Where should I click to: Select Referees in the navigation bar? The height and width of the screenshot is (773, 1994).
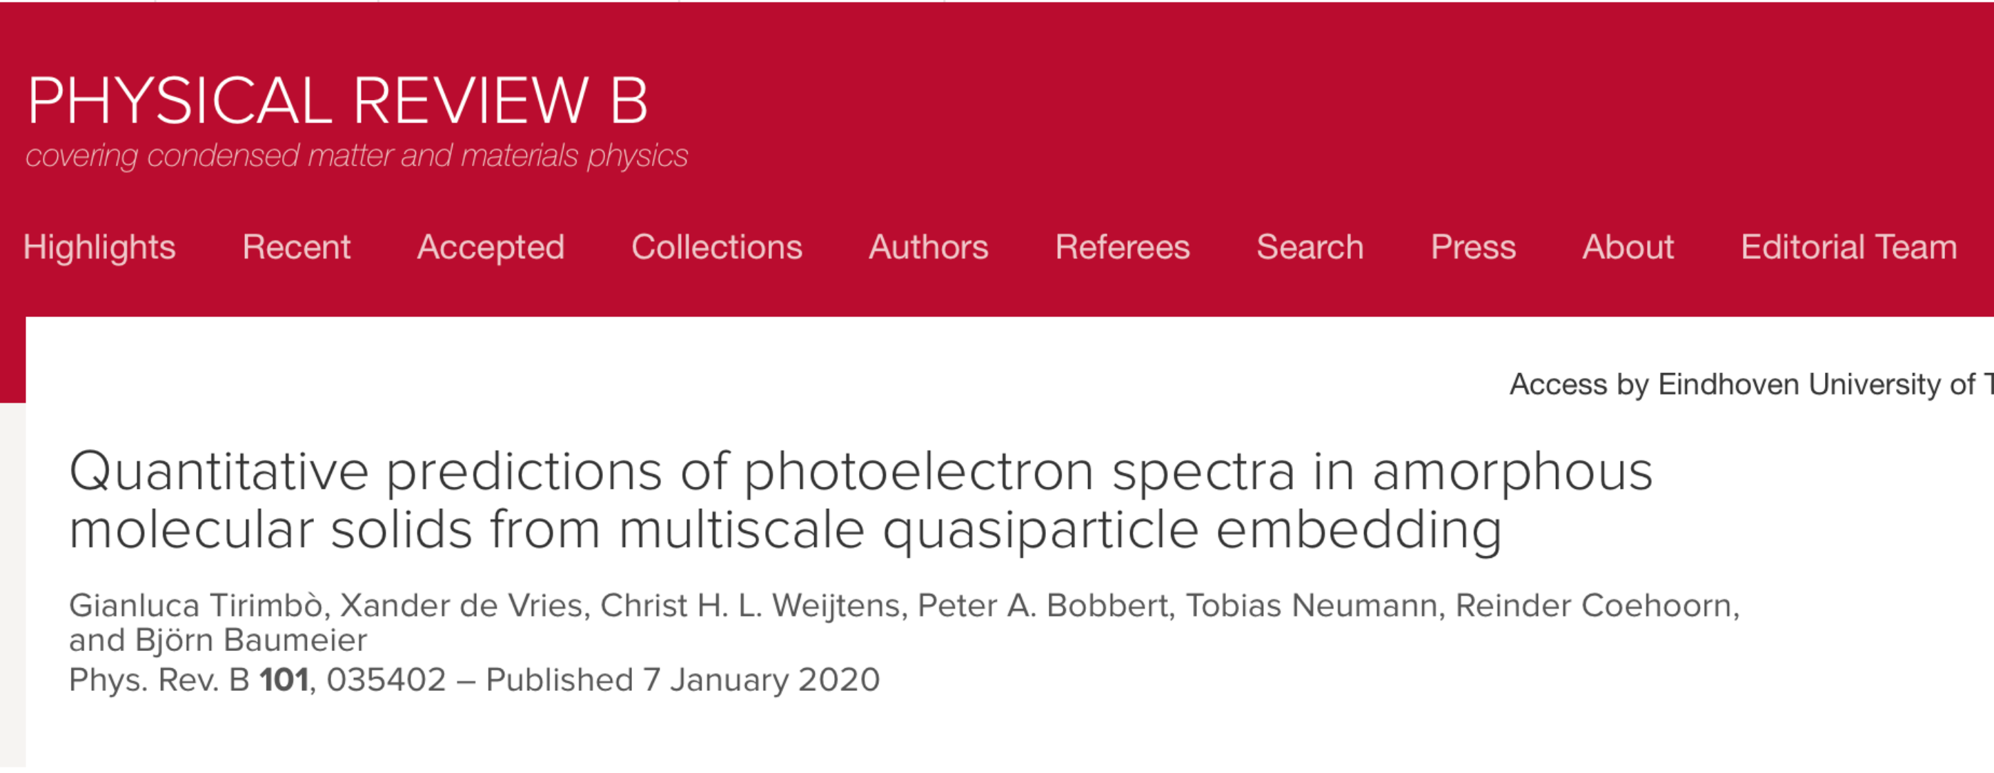click(x=1123, y=248)
